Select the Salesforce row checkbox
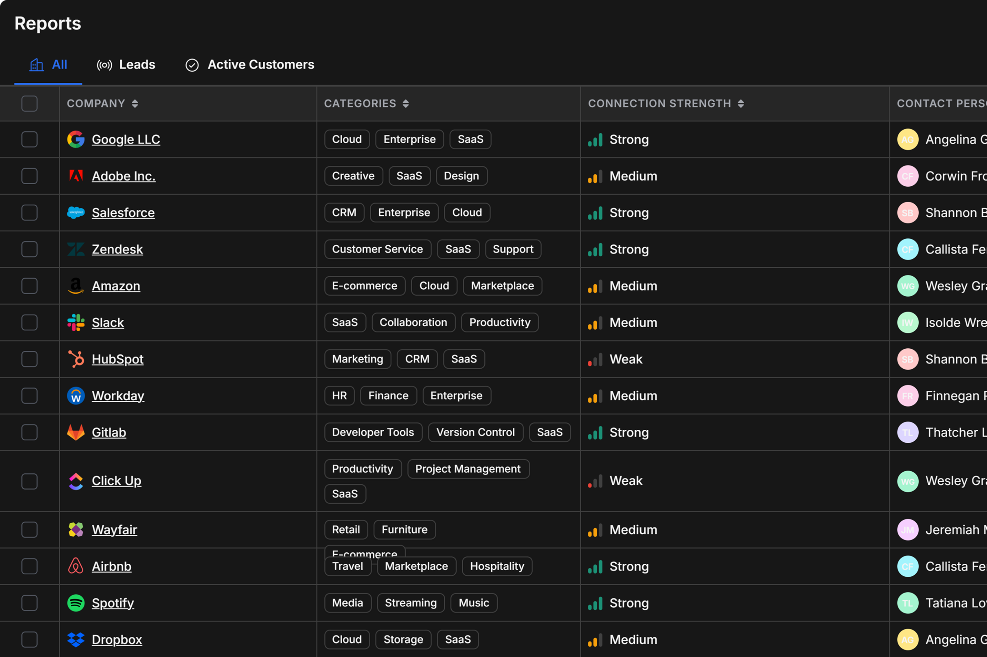 [29, 213]
